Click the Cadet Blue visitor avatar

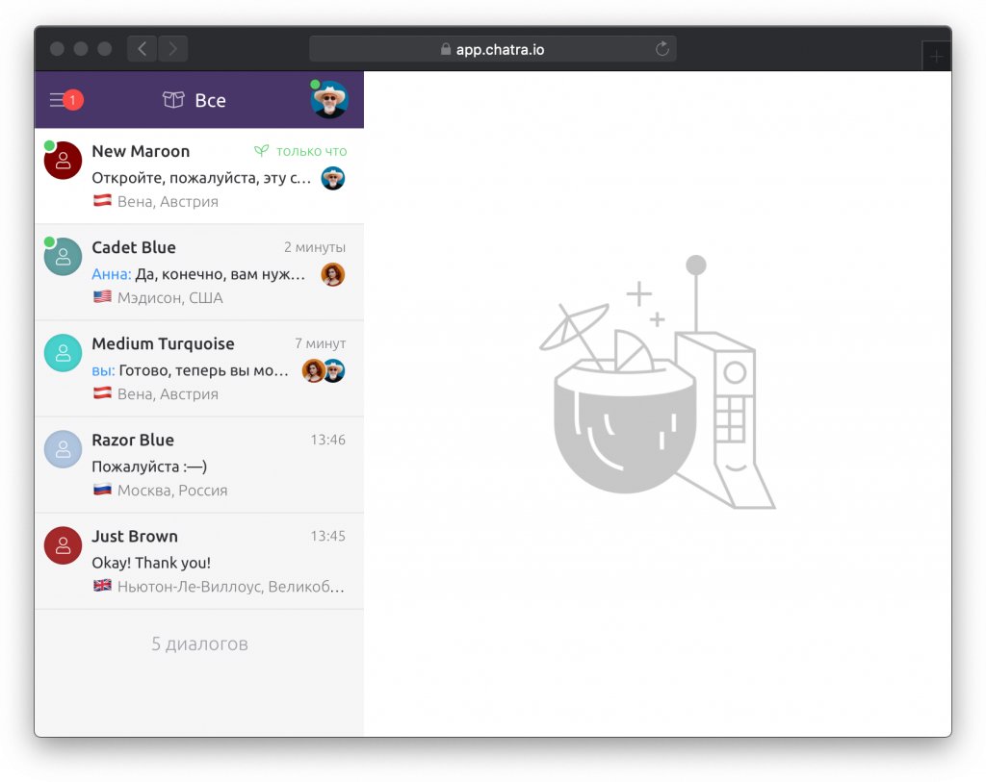coord(63,257)
